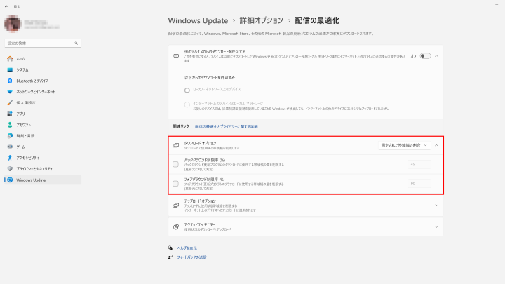
Task: Open 配信の最適化とプライバシーに関する詳細 link
Action: pos(226,126)
